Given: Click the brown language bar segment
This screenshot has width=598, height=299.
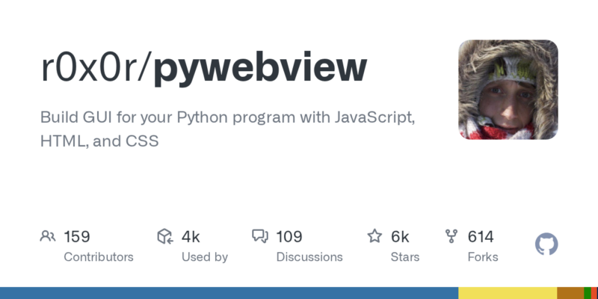Looking at the screenshot, I should pos(570,293).
